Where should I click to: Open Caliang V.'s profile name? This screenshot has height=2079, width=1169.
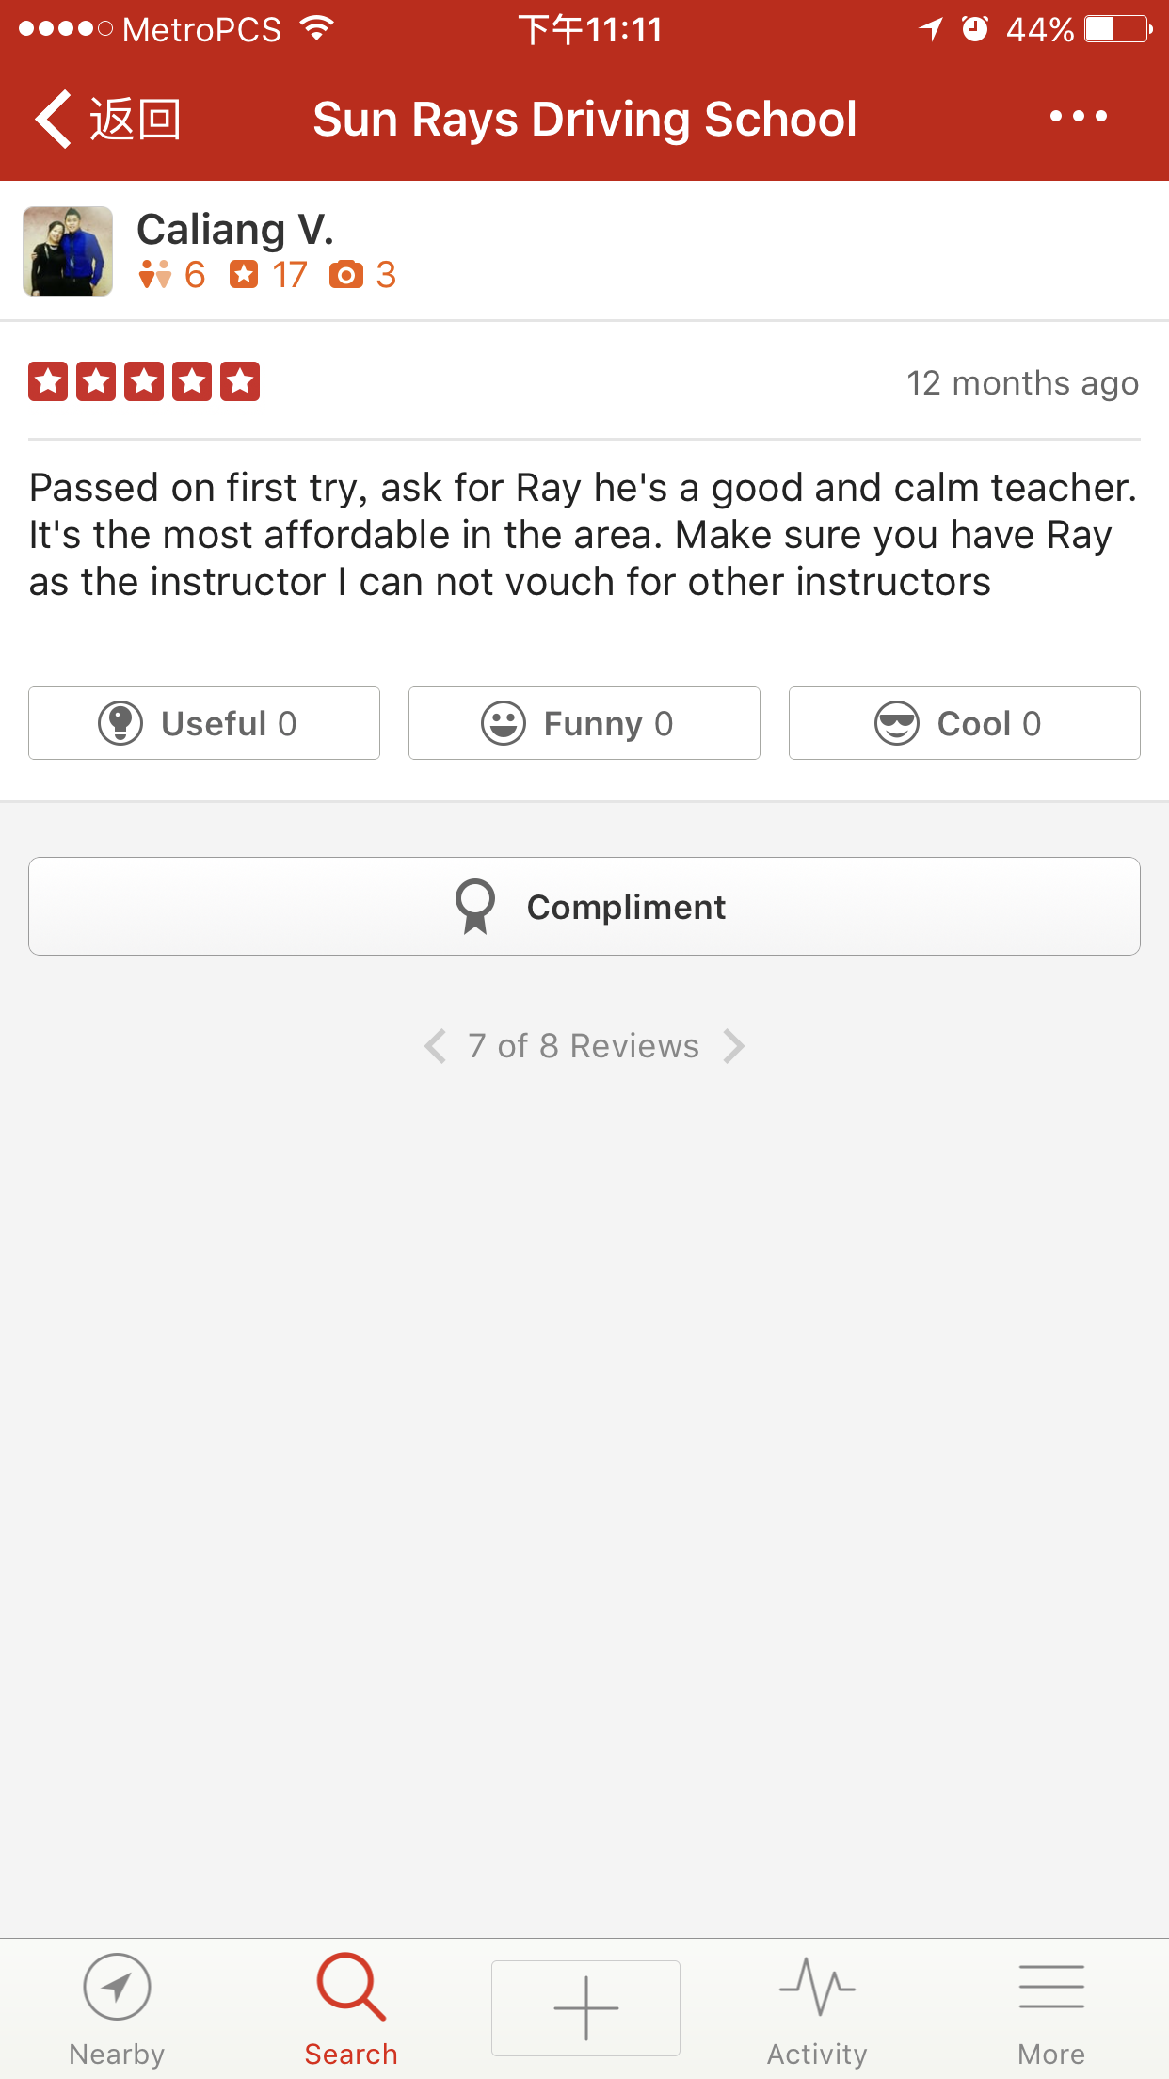point(235,230)
